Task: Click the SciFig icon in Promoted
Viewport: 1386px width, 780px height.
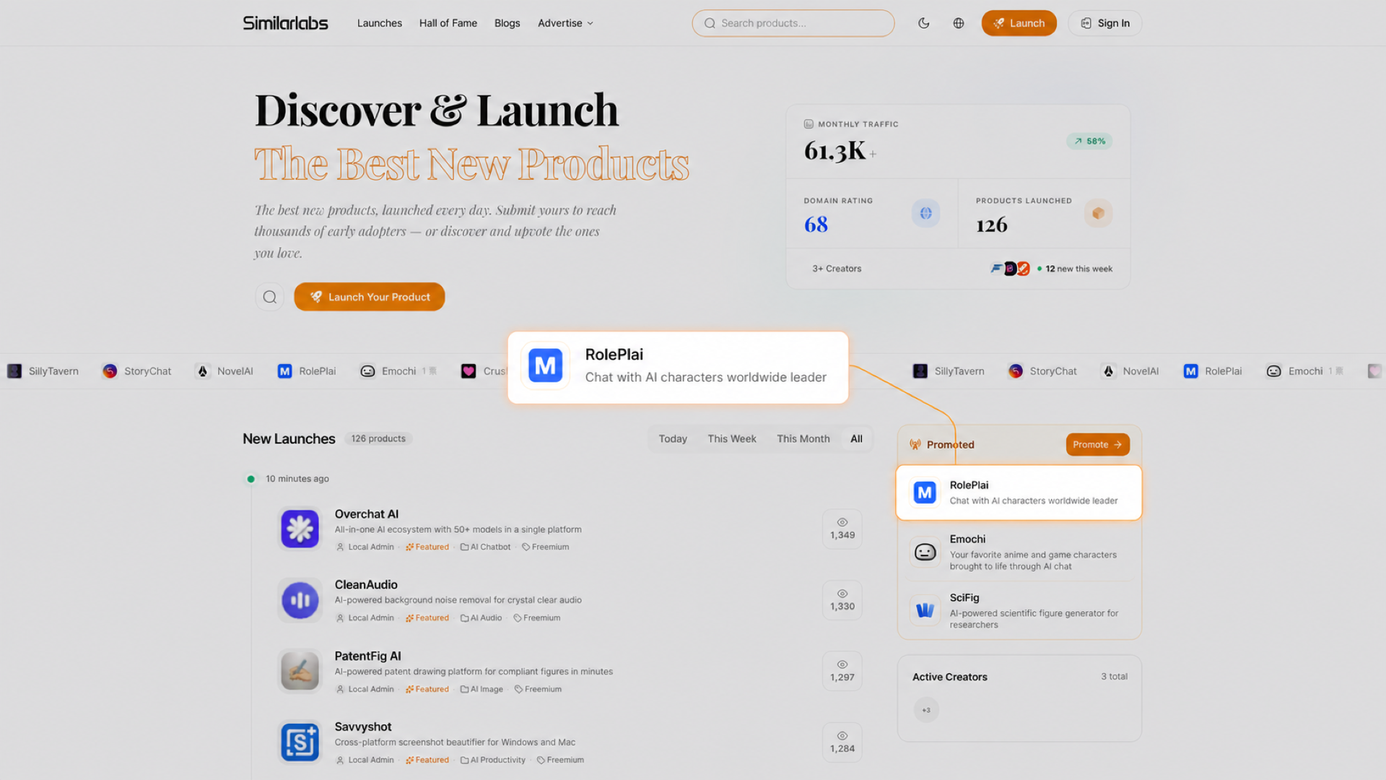Action: [925, 611]
